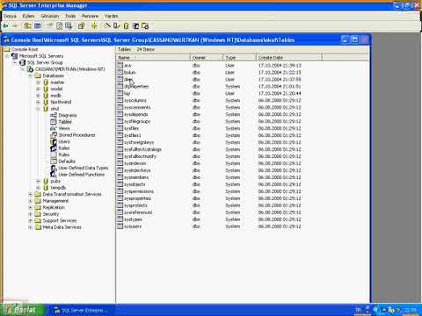This screenshot has height=316, width=422.
Task: Click the Forward arrow toolbar icon
Action: pyautogui.click(x=15, y=26)
